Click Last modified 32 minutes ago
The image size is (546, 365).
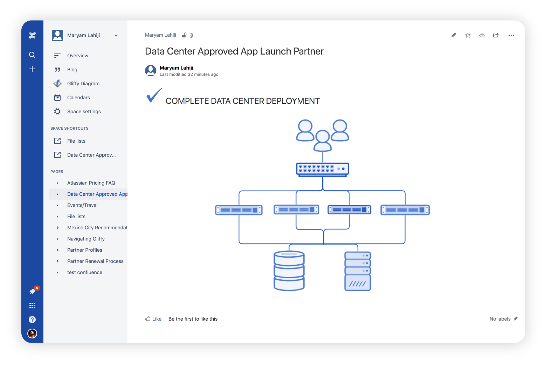(x=189, y=74)
